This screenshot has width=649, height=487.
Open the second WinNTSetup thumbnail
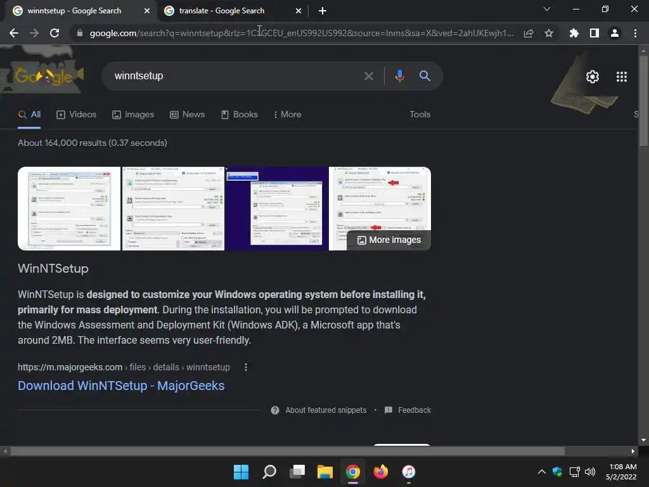173,209
